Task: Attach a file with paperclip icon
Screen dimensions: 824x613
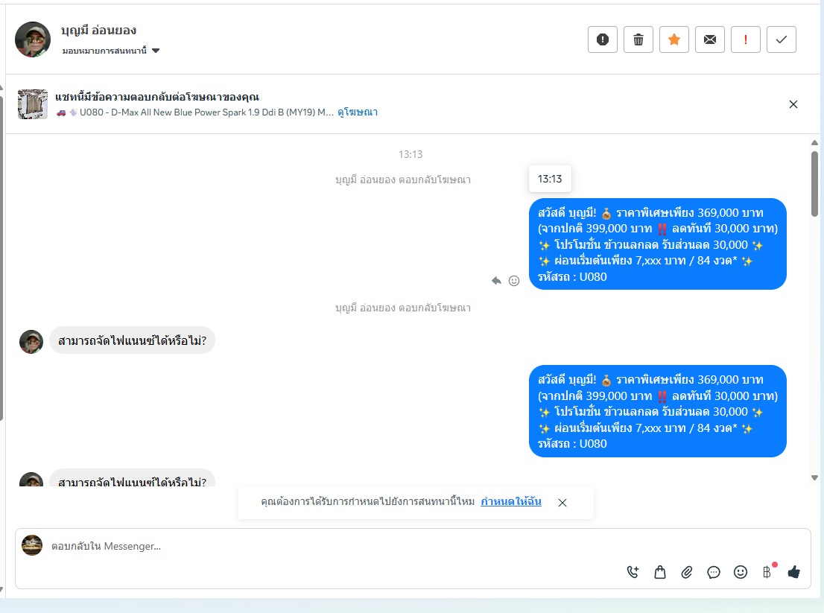Action: click(686, 572)
